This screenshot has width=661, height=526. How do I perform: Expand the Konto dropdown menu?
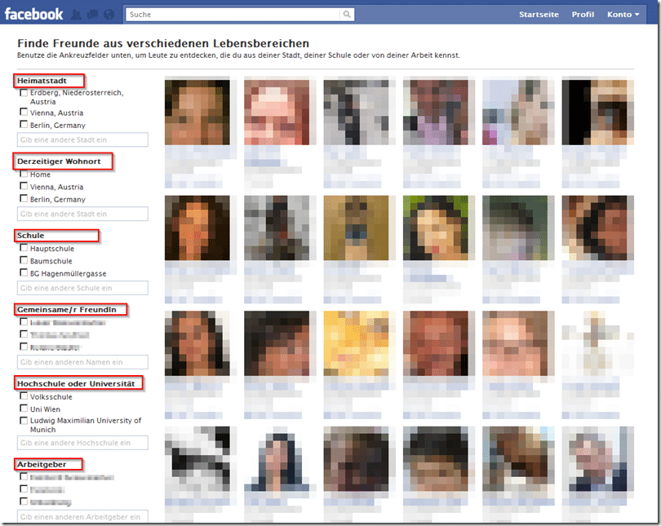[x=623, y=15]
